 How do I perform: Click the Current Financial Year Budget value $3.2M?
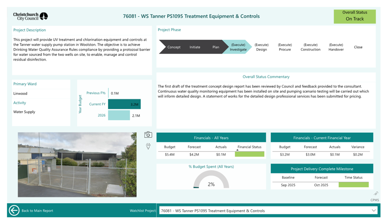(x=284, y=154)
